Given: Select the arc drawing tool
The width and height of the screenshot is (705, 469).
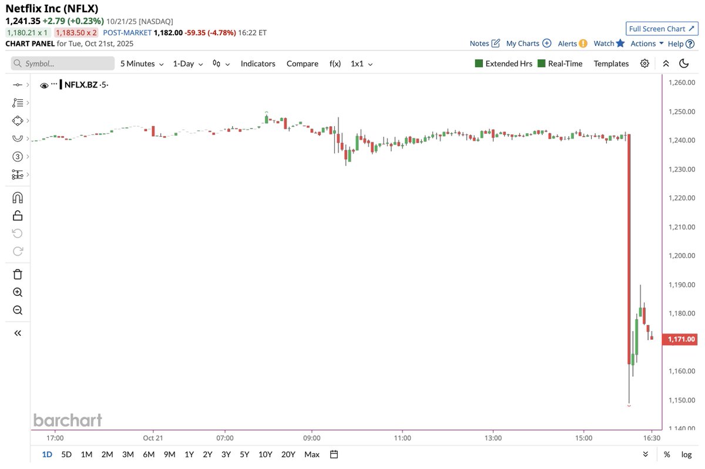Looking at the screenshot, I should (18, 138).
